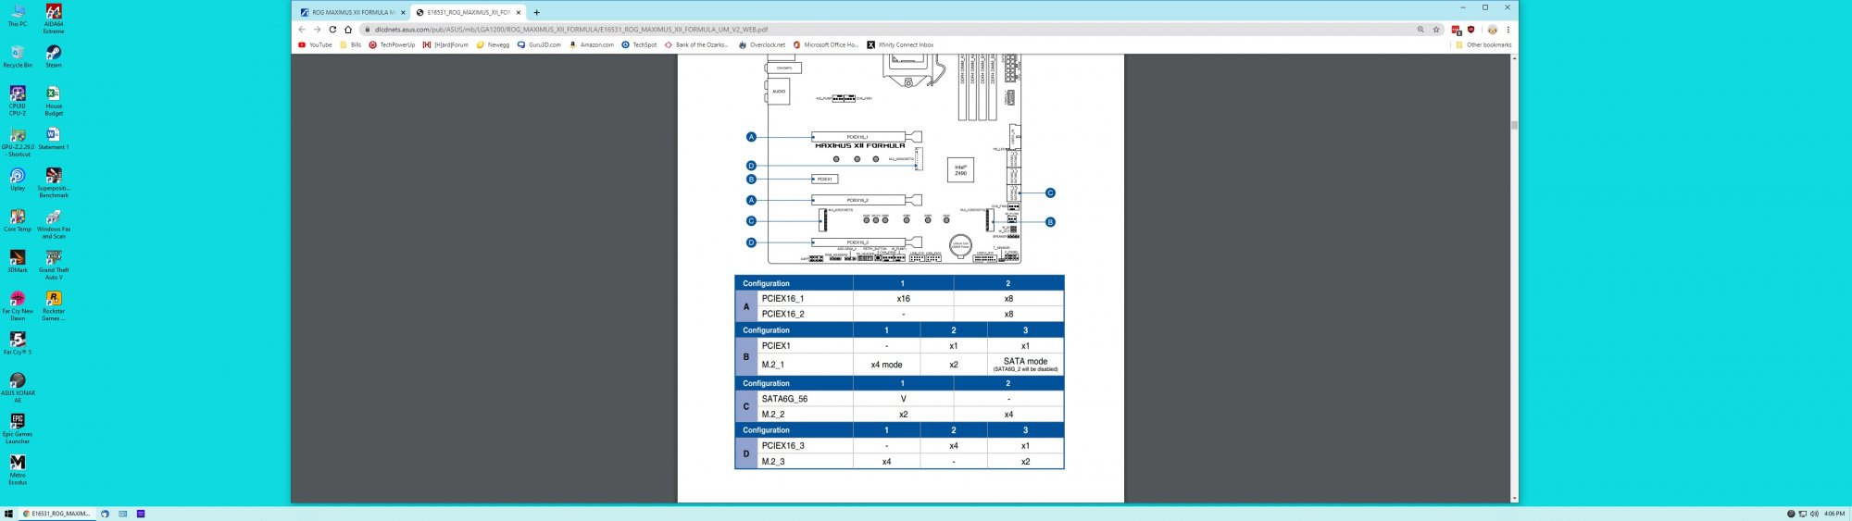Open the Steam desktop shortcut
Viewport: 1852px width, 521px height.
(x=54, y=56)
